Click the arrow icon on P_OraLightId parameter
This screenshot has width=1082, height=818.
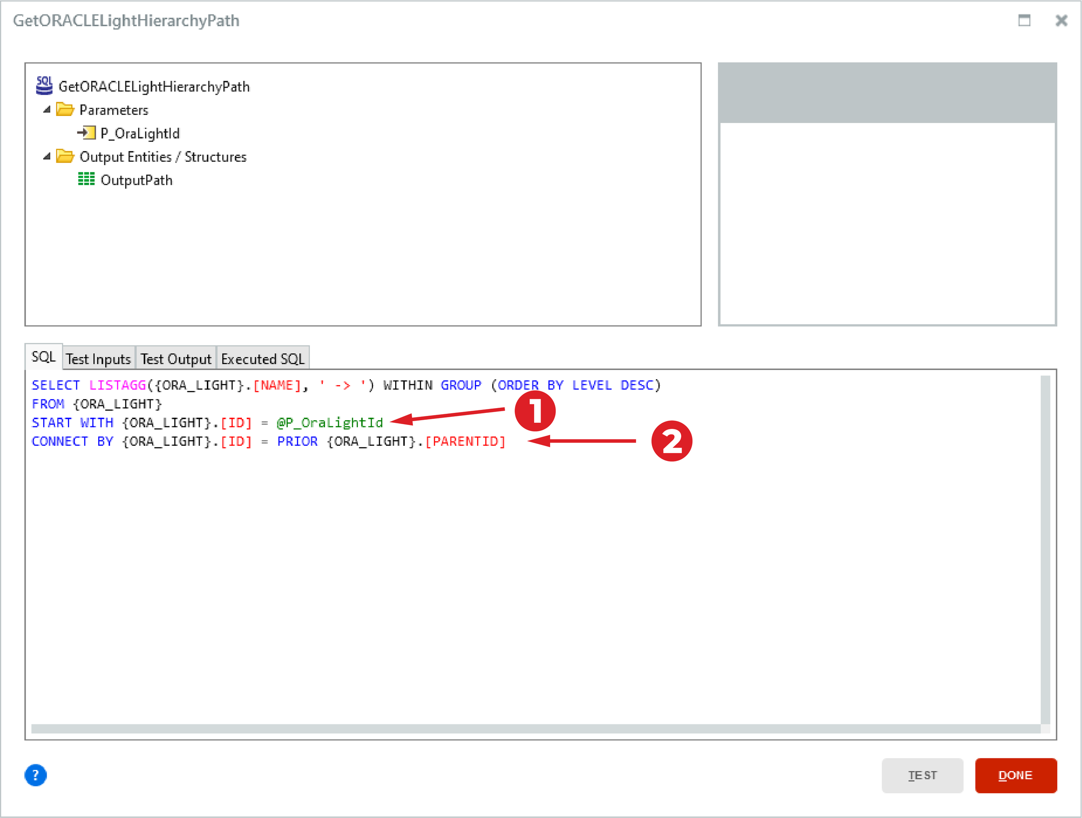tap(87, 132)
